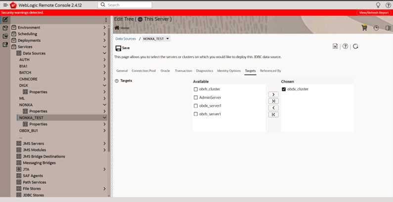Click the Targets field help icon

coord(117,81)
